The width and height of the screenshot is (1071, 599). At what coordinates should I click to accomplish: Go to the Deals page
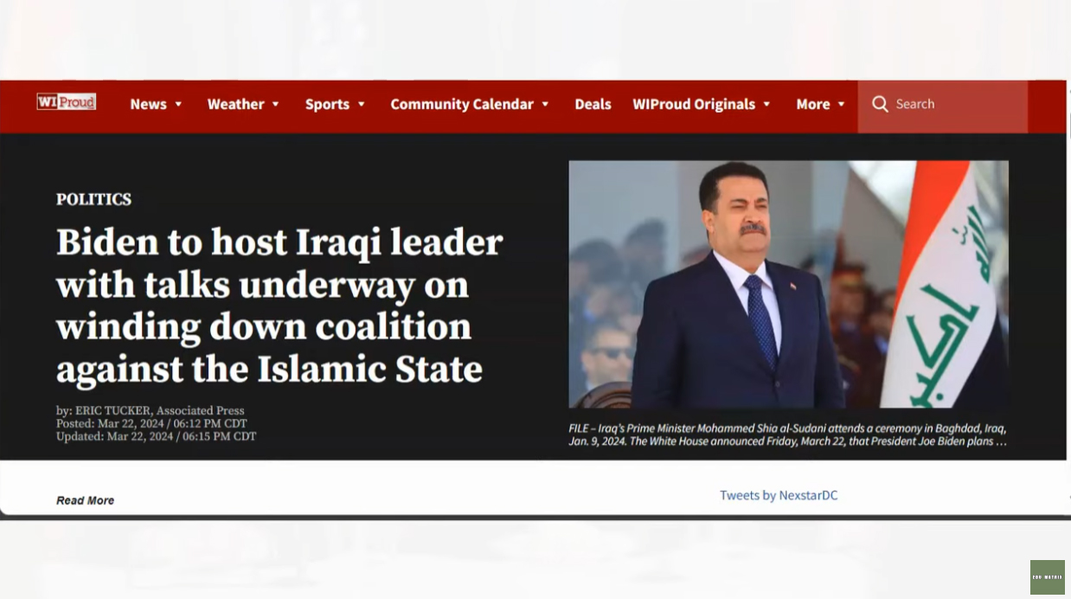point(593,104)
